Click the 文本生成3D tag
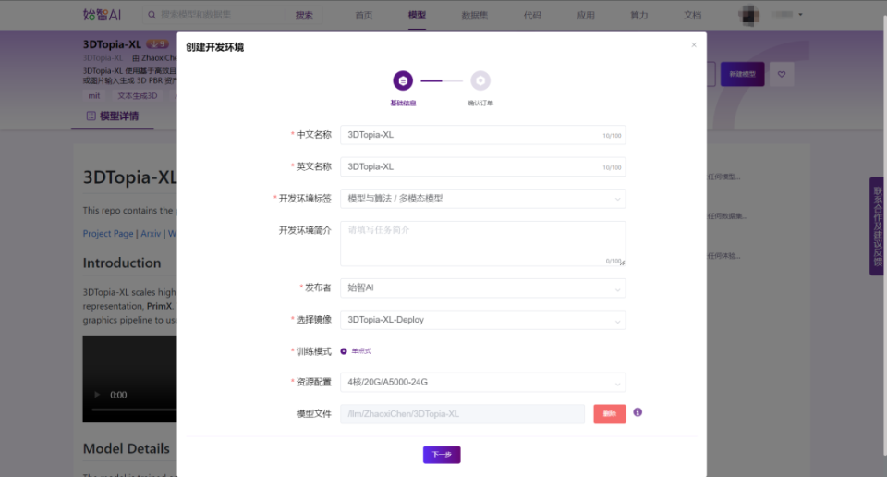887x477 pixels. (138, 95)
